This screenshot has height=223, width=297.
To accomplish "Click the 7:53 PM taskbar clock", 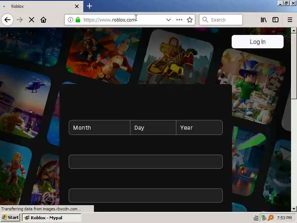I will click(284, 218).
